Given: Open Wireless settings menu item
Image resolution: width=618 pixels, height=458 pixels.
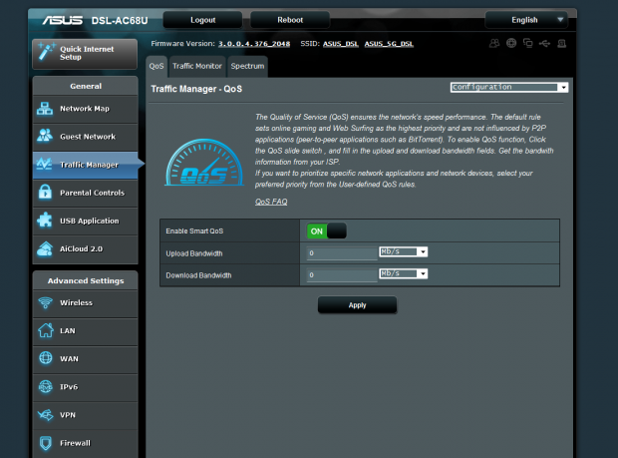Looking at the screenshot, I should [x=85, y=303].
